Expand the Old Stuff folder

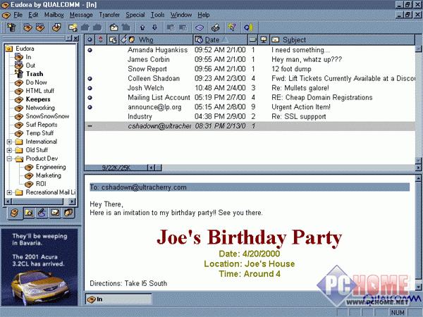[x=9, y=150]
